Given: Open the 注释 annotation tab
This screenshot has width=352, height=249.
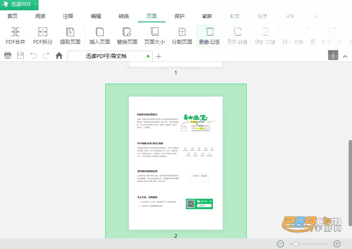Looking at the screenshot, I should 68,16.
